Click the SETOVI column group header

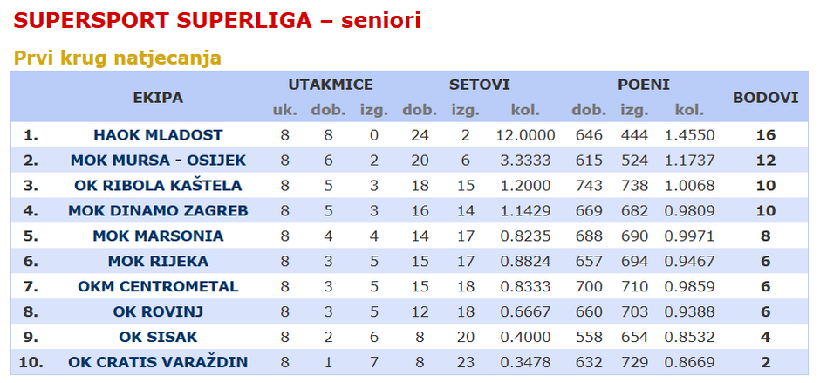pyautogui.click(x=479, y=85)
